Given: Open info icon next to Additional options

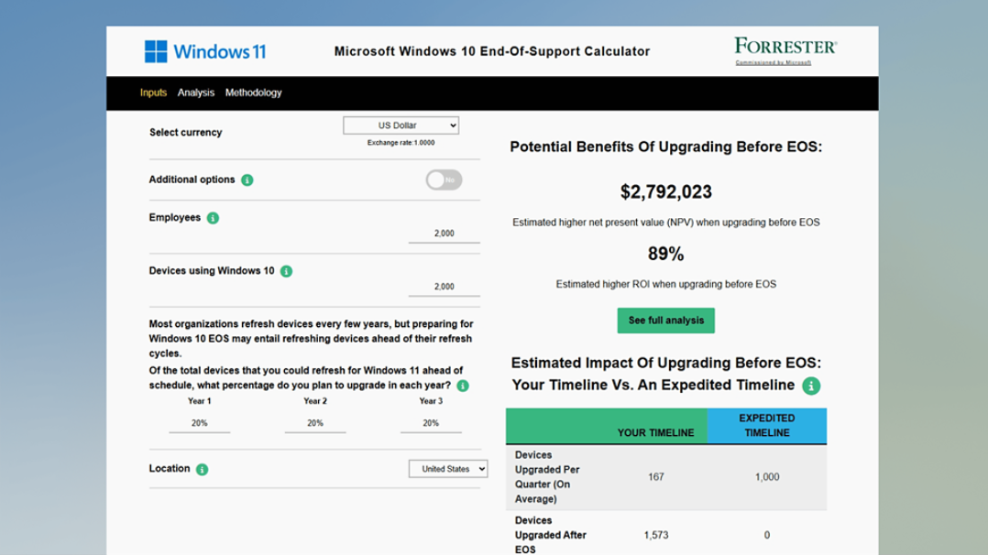Looking at the screenshot, I should pos(247,180).
